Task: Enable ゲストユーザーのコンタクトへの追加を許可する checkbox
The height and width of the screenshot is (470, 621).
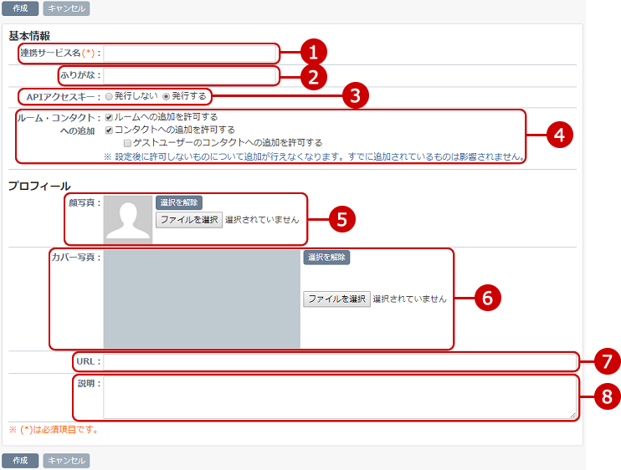Action: click(x=127, y=143)
